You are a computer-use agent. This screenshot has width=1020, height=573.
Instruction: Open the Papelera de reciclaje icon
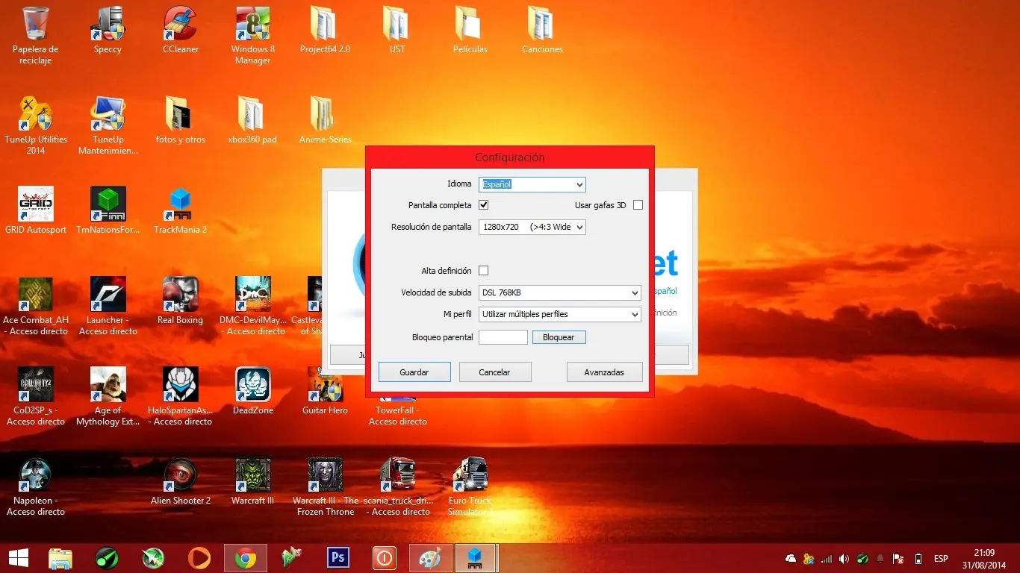(36, 35)
